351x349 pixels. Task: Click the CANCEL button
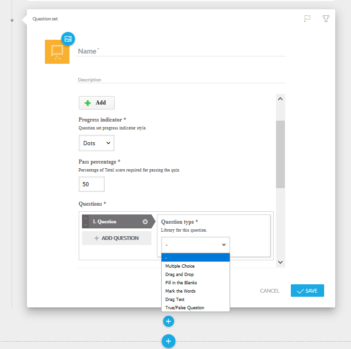coord(270,291)
